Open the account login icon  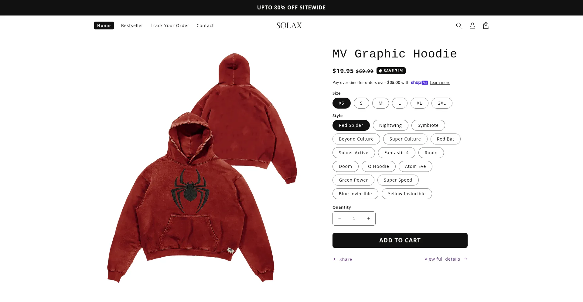[x=472, y=26]
